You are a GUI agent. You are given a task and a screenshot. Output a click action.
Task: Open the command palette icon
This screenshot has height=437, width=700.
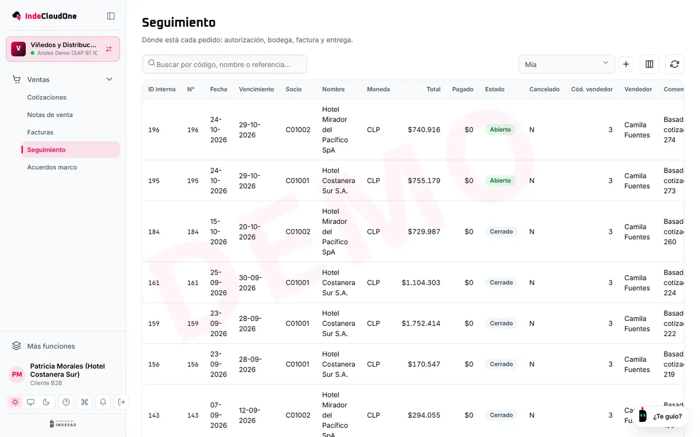click(85, 402)
